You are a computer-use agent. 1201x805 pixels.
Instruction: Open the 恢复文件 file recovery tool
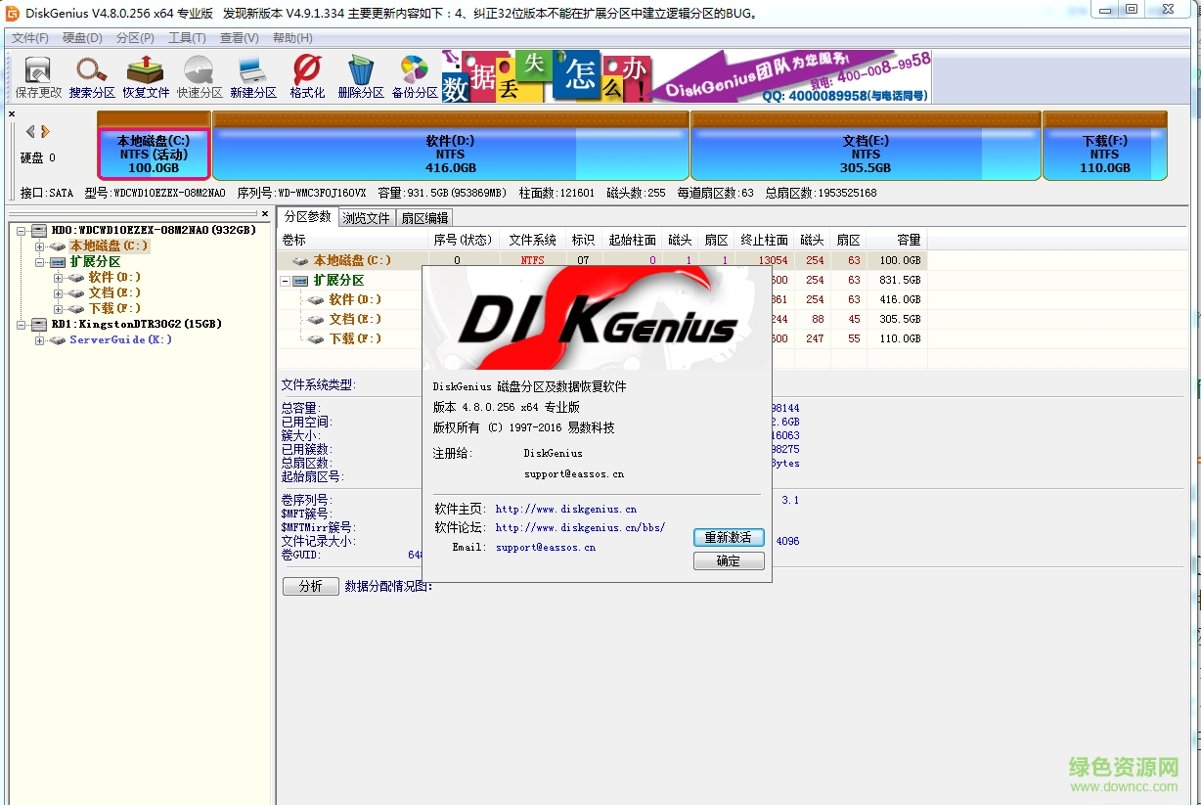[x=145, y=75]
